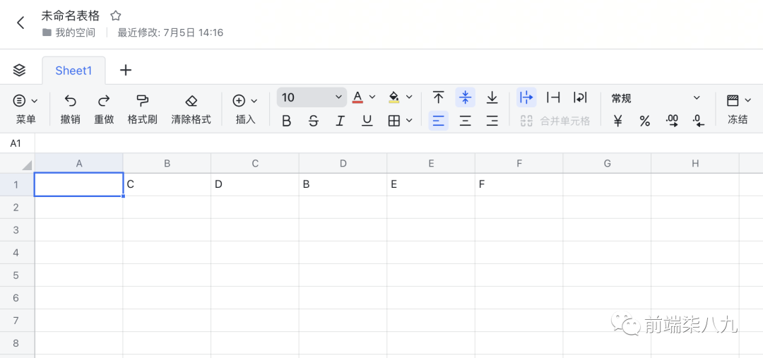The height and width of the screenshot is (358, 763).
Task: Select text clip mode
Action: click(552, 97)
